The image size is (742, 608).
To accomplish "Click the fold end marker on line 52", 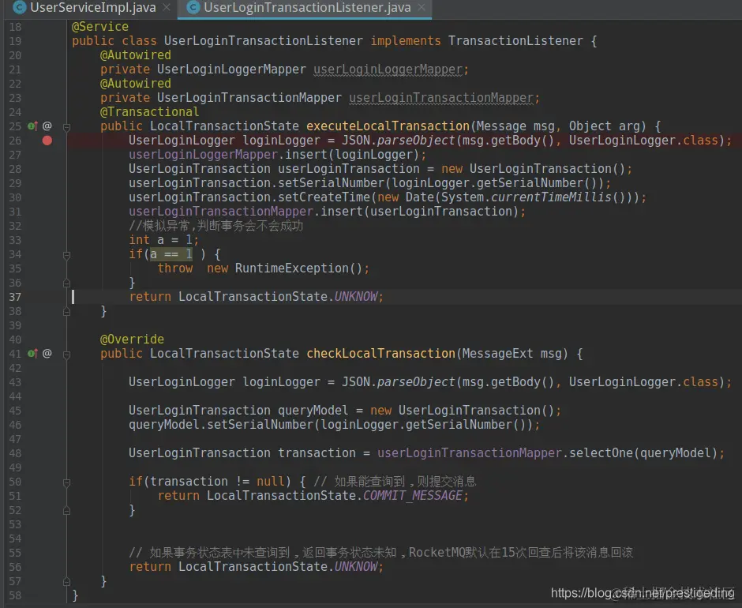I will tap(67, 510).
